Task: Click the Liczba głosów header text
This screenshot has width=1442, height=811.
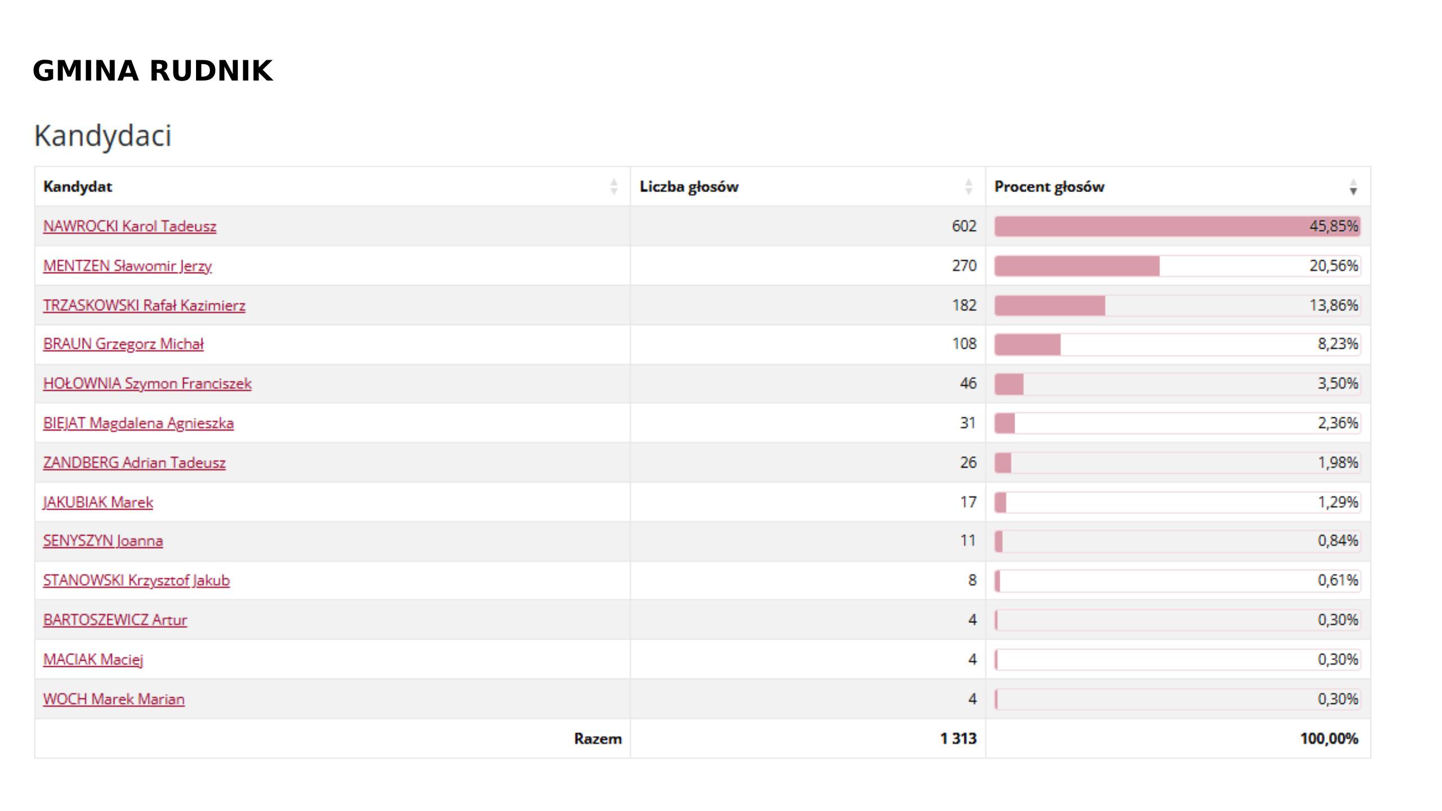Action: pyautogui.click(x=689, y=186)
